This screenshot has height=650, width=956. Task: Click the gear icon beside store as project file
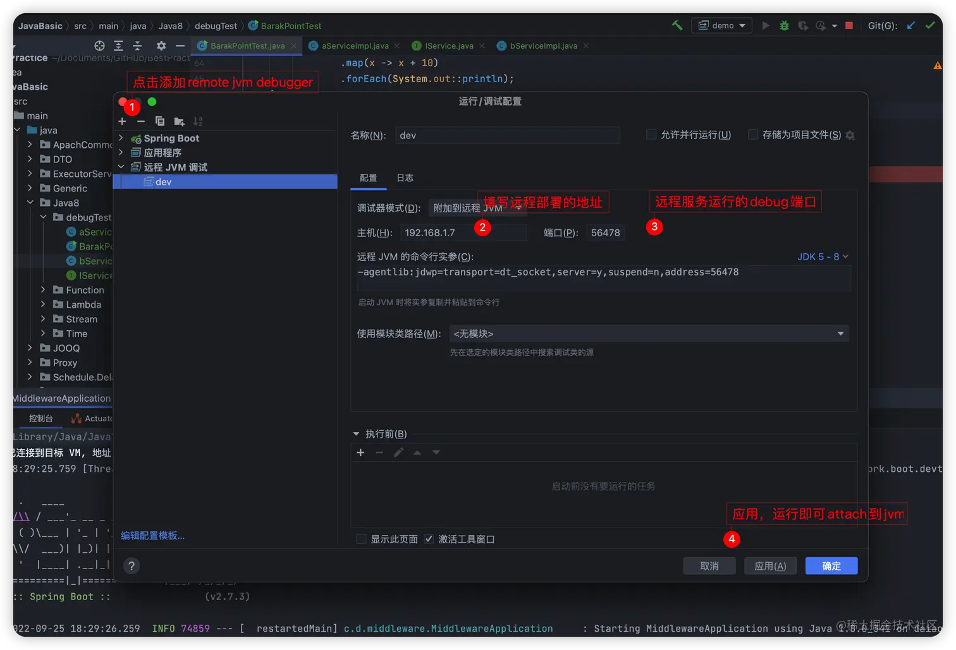850,135
